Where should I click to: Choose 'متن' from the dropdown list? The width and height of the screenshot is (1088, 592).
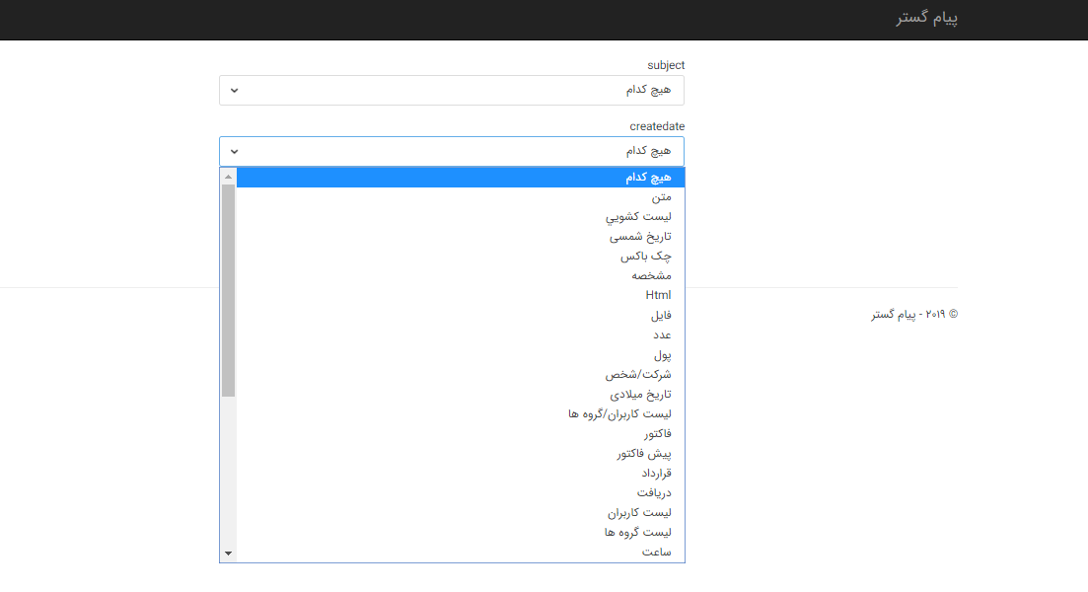pyautogui.click(x=460, y=197)
